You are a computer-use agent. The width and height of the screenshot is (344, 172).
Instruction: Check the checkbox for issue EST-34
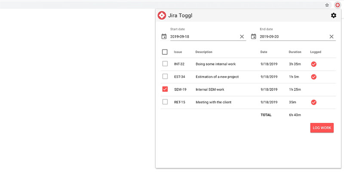point(165,76)
